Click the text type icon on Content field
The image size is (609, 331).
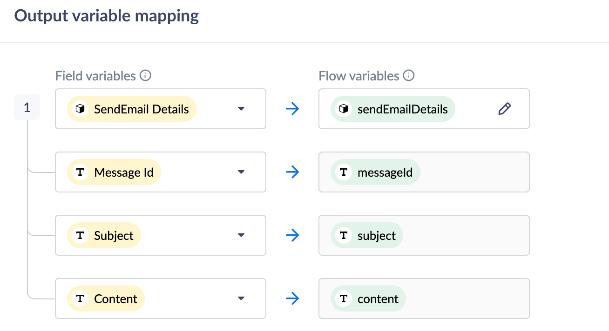tap(80, 298)
